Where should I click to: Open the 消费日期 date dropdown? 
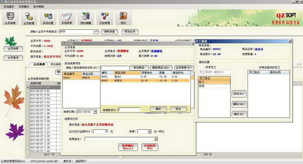coord(95,112)
